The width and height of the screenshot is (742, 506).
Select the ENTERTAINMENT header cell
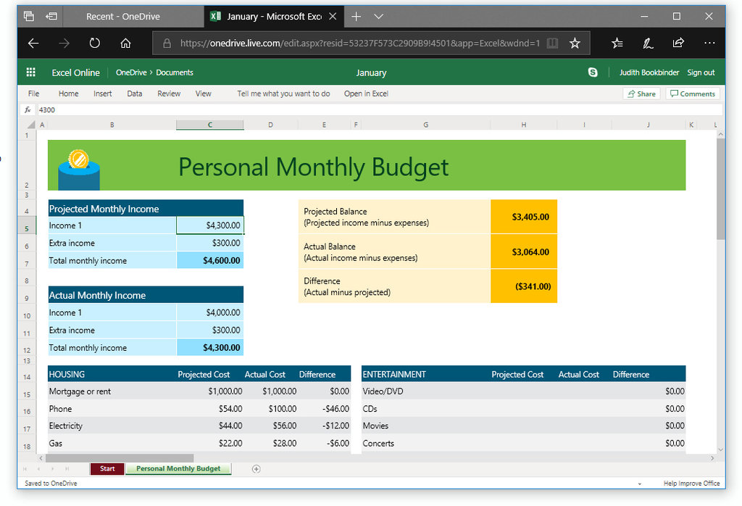[x=425, y=374]
